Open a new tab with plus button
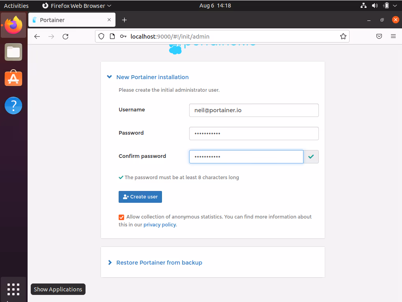This screenshot has height=302, width=402. click(124, 20)
